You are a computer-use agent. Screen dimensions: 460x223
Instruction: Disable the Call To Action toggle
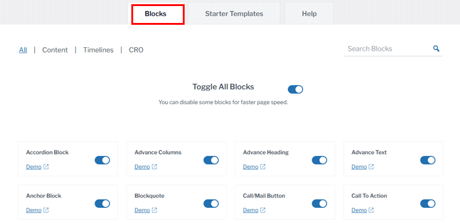(x=428, y=204)
